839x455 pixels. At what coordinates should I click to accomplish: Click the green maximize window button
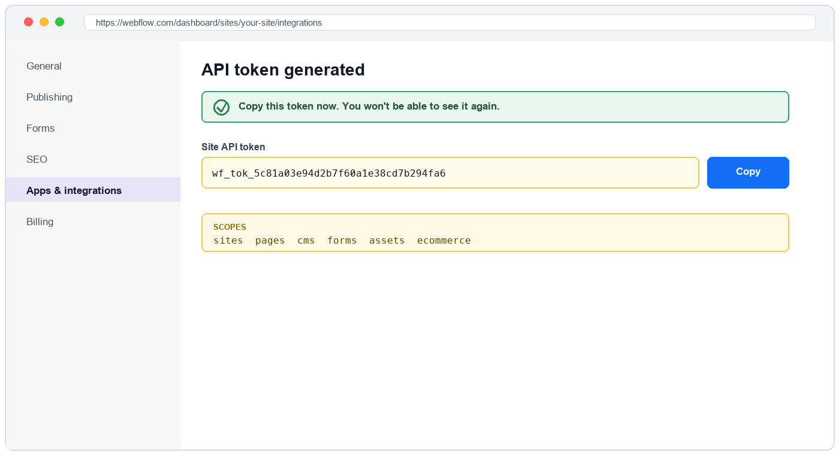pos(59,22)
